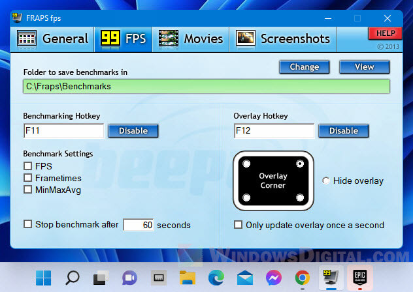The image size is (413, 292).
Task: Select top-left overlay corner
Action: click(x=246, y=164)
